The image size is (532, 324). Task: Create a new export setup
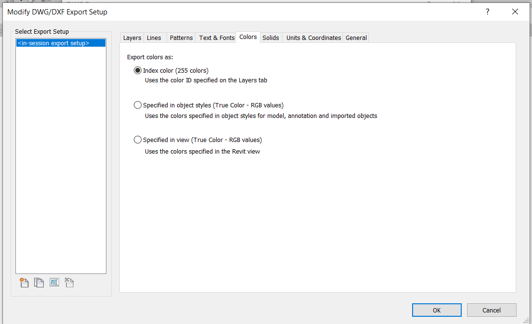[24, 282]
